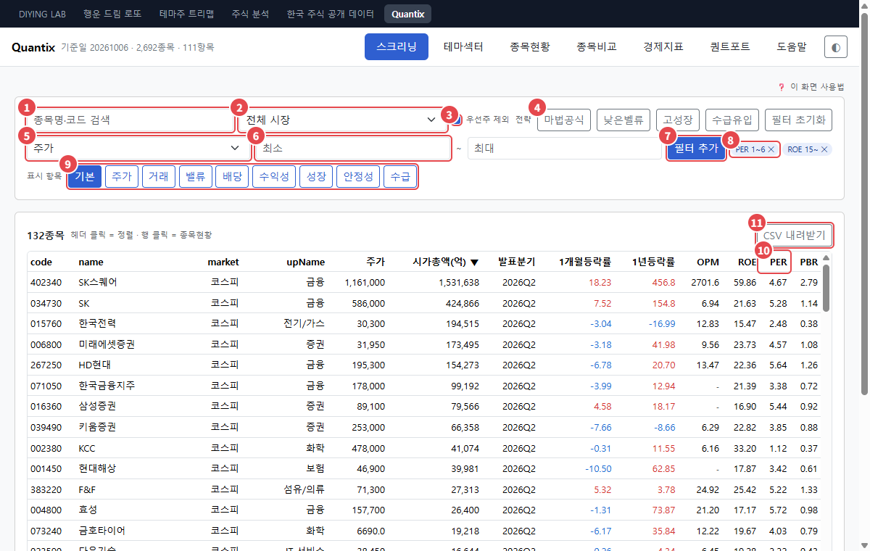Image resolution: width=870 pixels, height=551 pixels.
Task: Toggle the 안정성 display group button
Action: click(x=358, y=176)
